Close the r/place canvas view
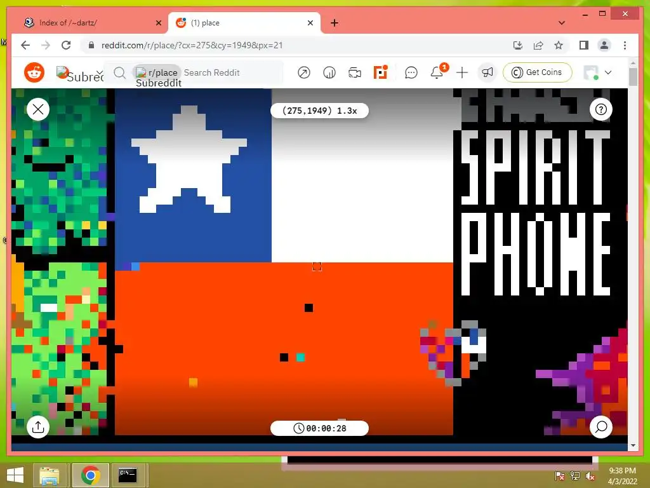This screenshot has width=650, height=488. (38, 109)
